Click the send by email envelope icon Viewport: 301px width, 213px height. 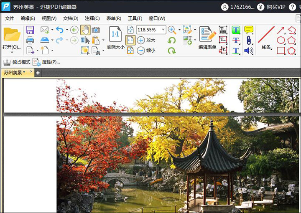(x=45, y=30)
